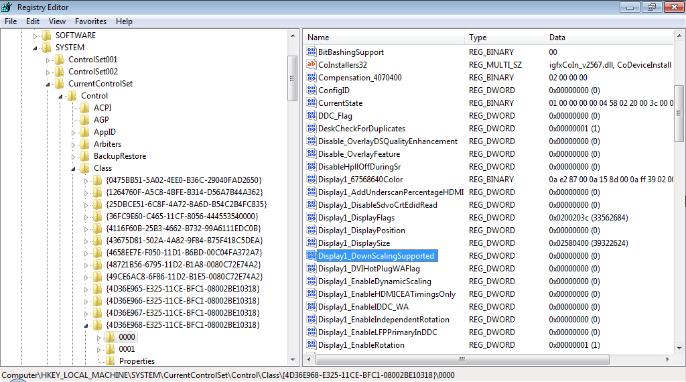The width and height of the screenshot is (686, 382).
Task: Collapse the {4D36E968-E325-11CE-BFC1-08002BE10318} key
Action: (86, 326)
